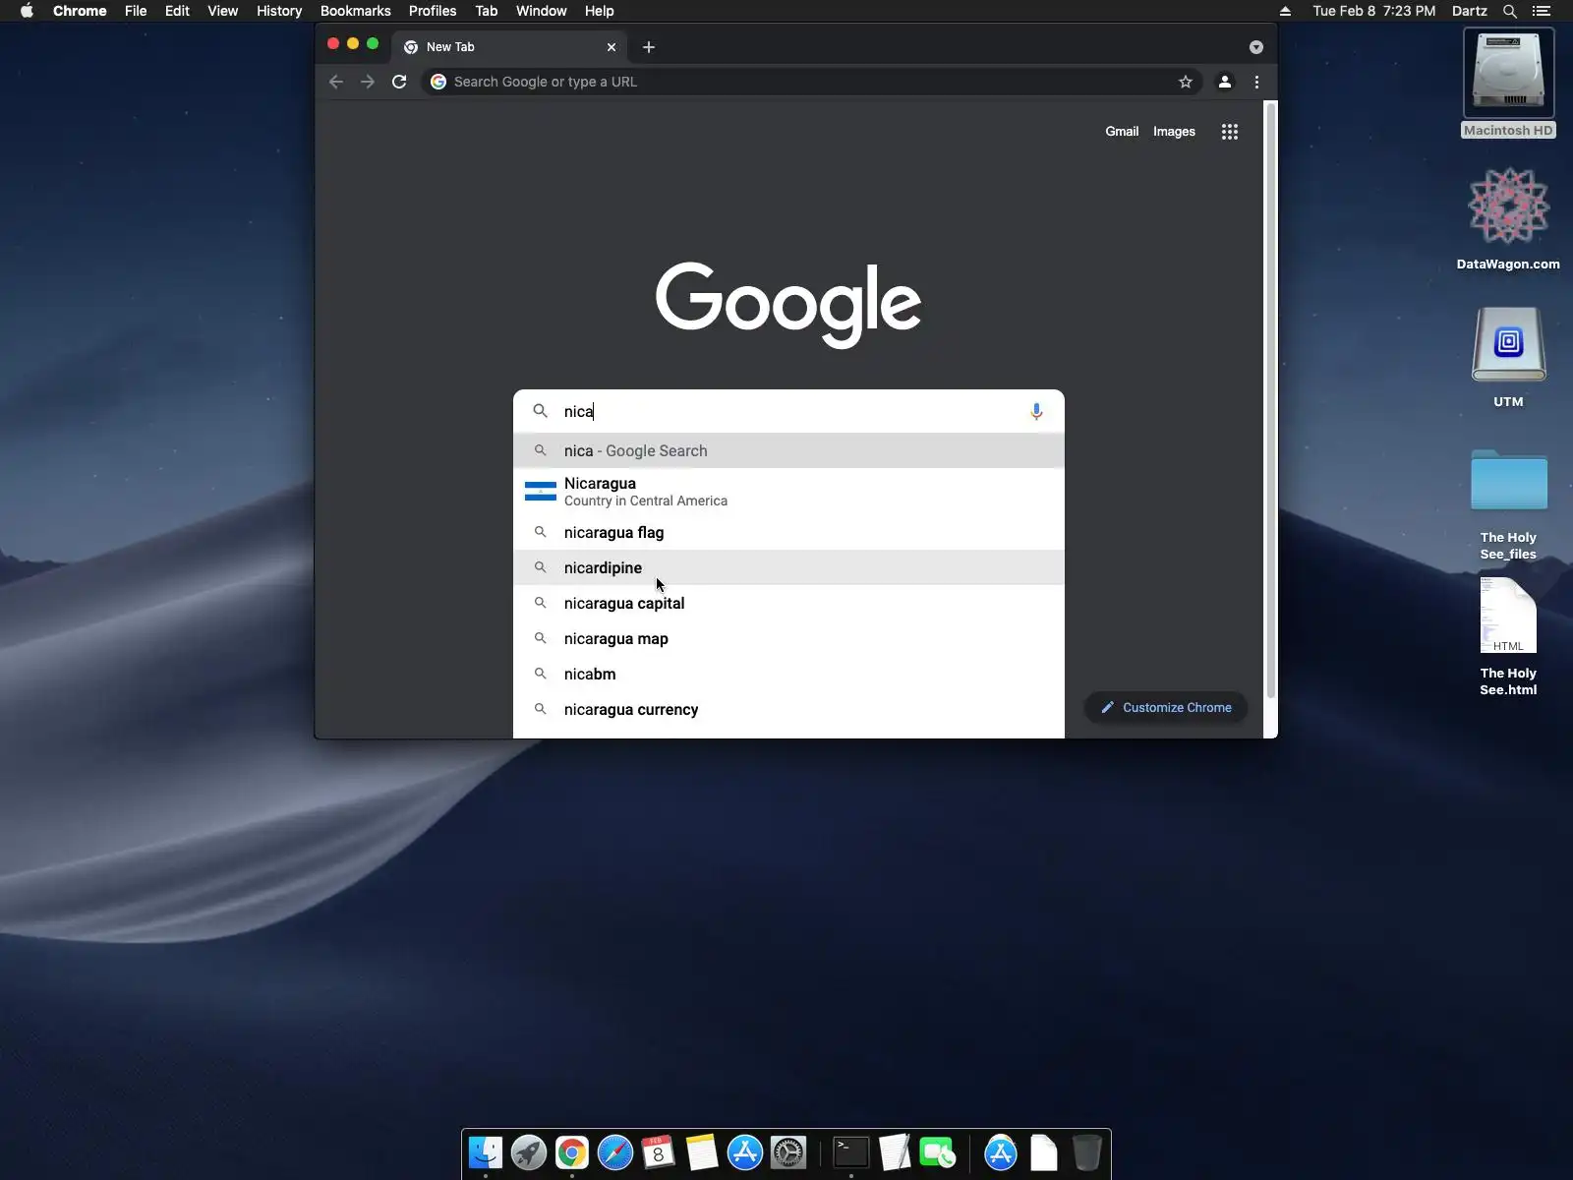Open TextEdit from the Dock
This screenshot has width=1573, height=1180.
coord(895,1152)
